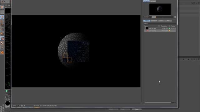
Task: Open the Information tab
Action: [x=154, y=21]
